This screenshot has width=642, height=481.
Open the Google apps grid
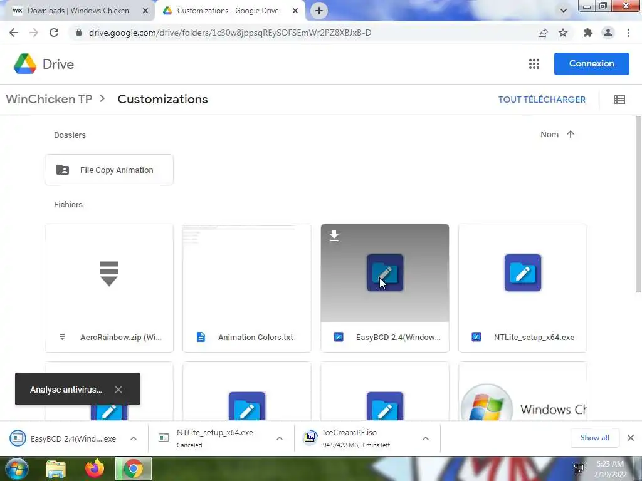tap(534, 64)
